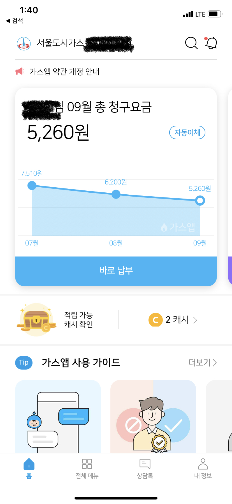Tap the treasure chest cash icon

click(x=35, y=320)
